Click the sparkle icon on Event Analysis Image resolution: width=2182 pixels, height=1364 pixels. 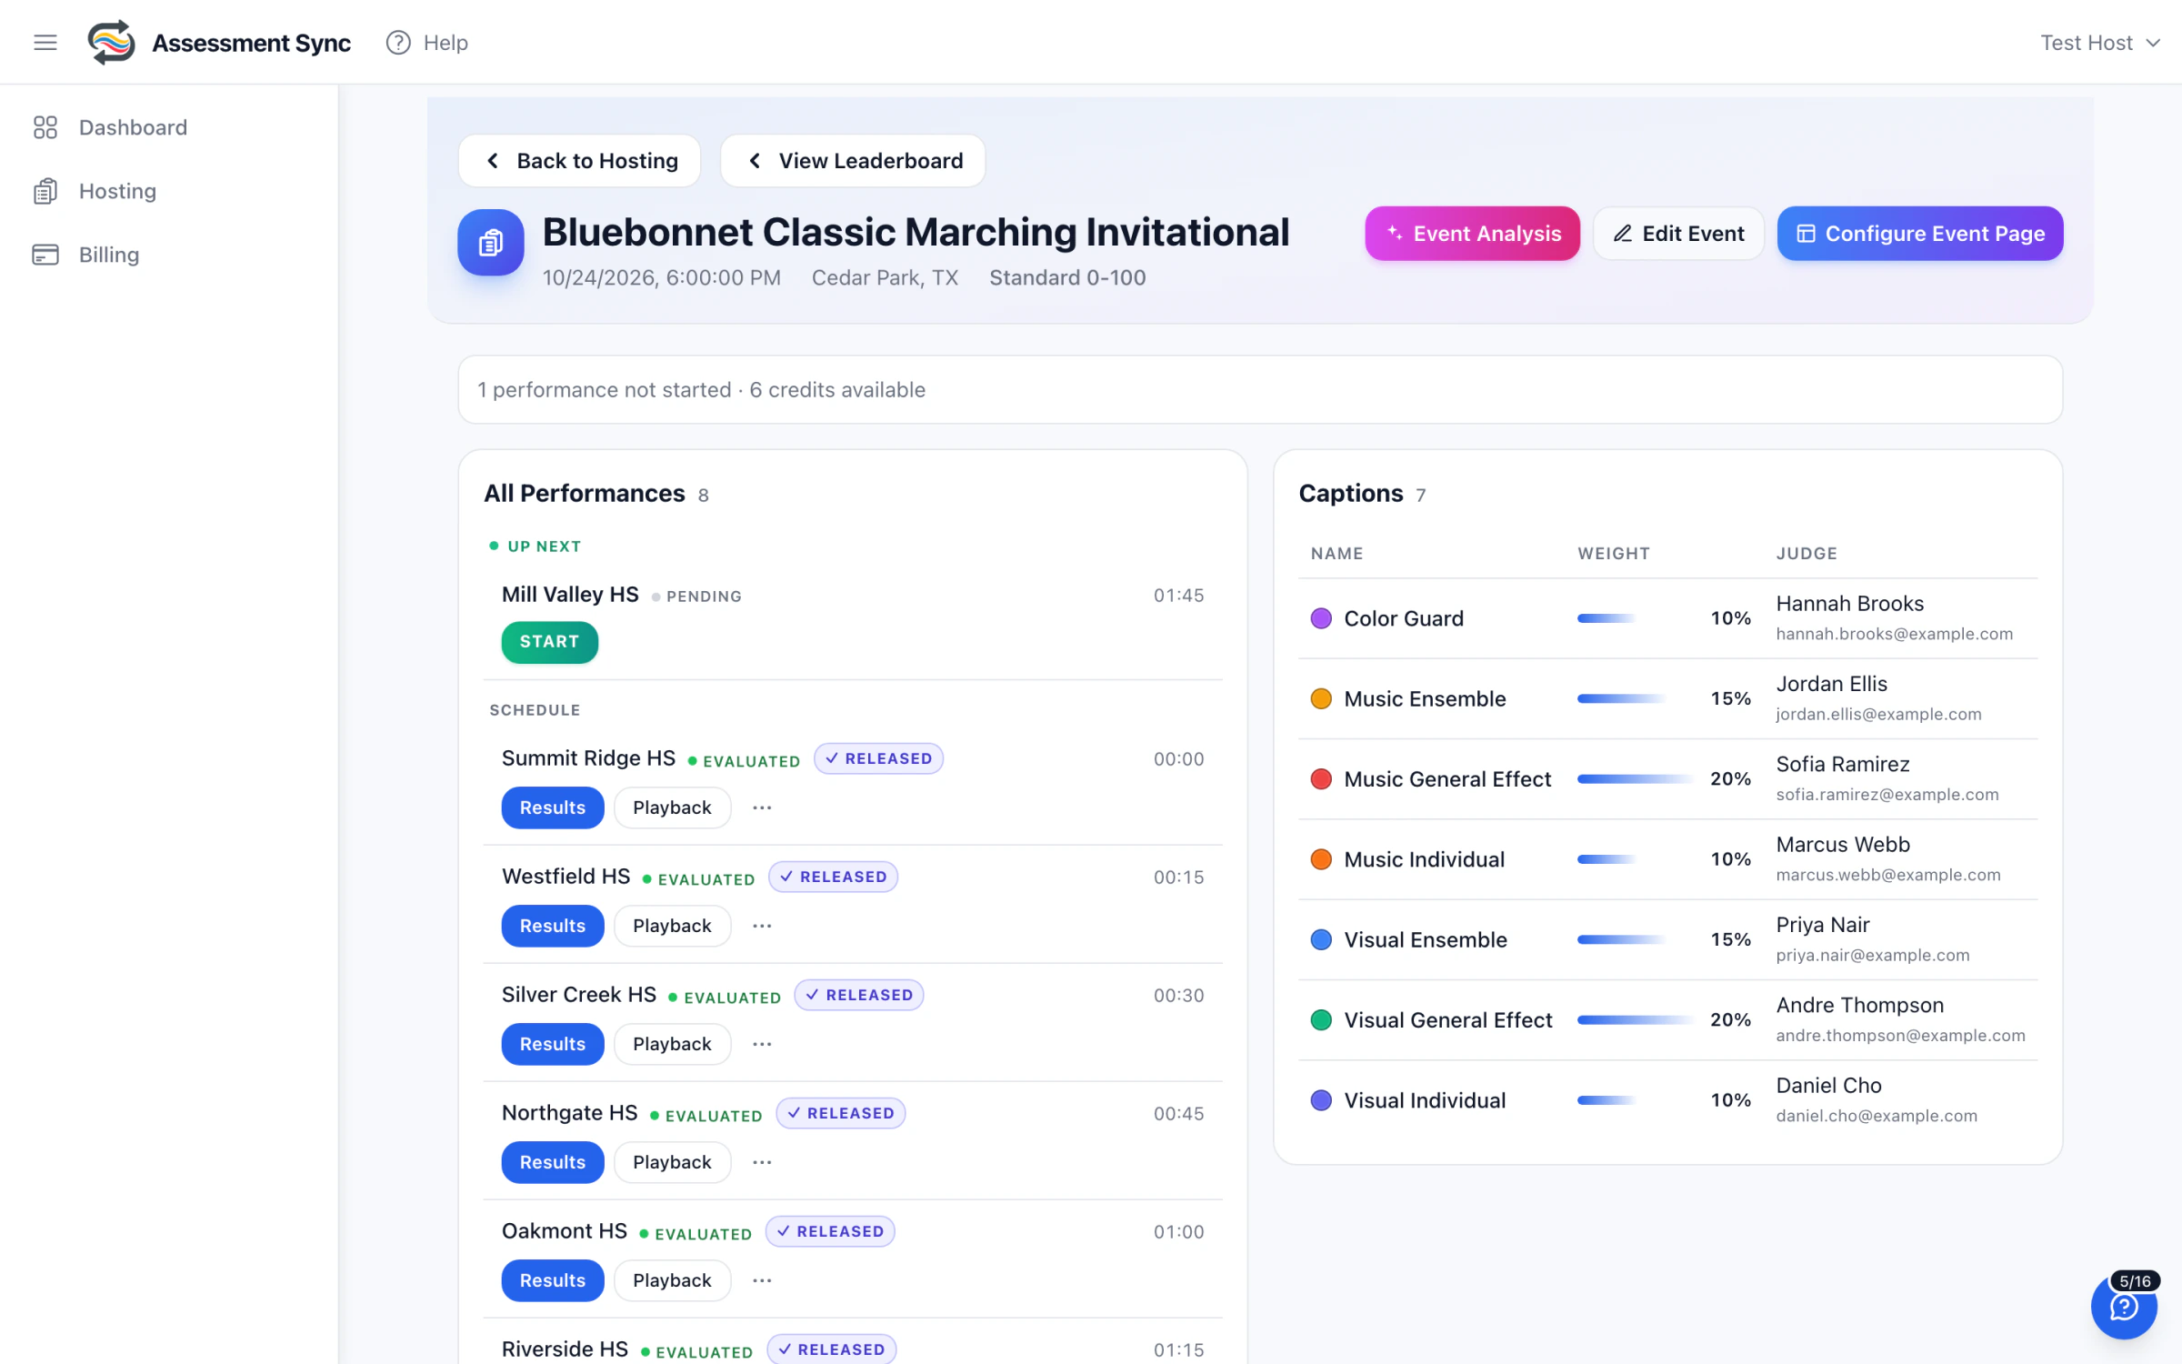(x=1395, y=234)
